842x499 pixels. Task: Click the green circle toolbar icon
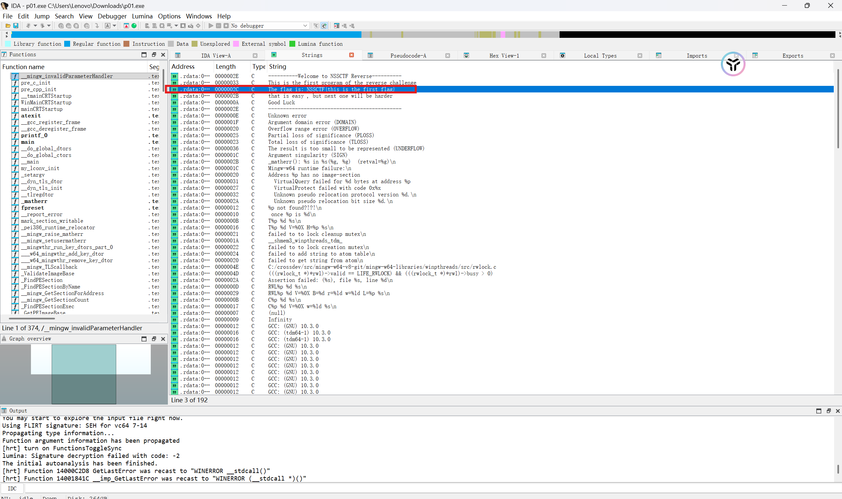click(134, 26)
